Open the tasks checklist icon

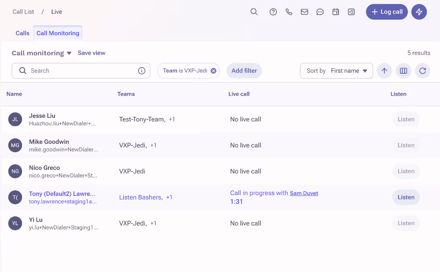tap(351, 12)
